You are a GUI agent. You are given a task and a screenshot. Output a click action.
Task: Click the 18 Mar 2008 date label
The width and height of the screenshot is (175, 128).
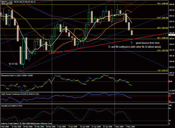28,127
